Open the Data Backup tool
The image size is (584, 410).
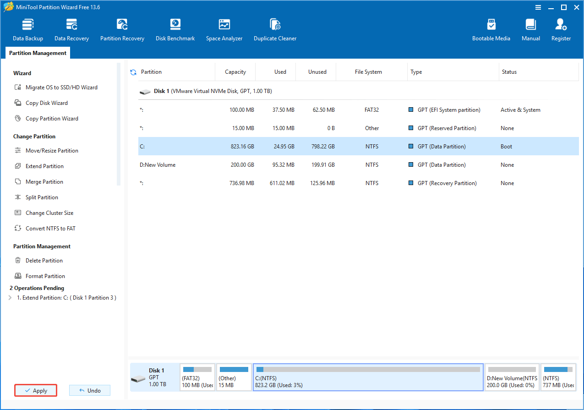(28, 30)
